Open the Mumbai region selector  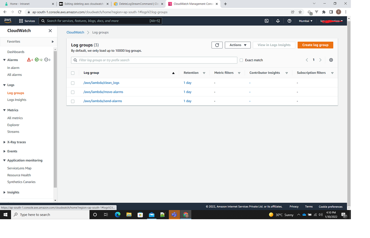(x=305, y=21)
